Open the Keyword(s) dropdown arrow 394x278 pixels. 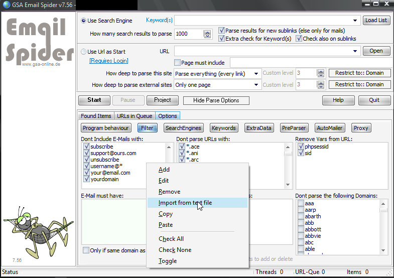click(x=355, y=21)
